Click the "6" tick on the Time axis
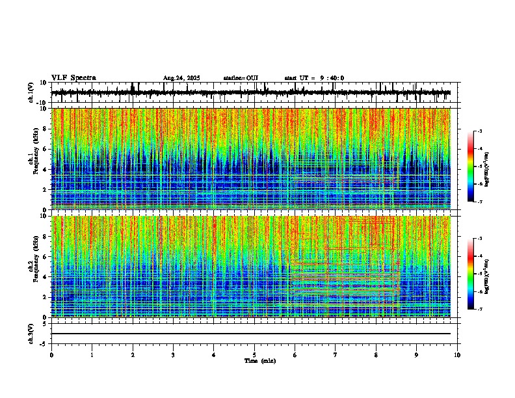Image resolution: width=515 pixels, height=398 pixels. click(295, 355)
